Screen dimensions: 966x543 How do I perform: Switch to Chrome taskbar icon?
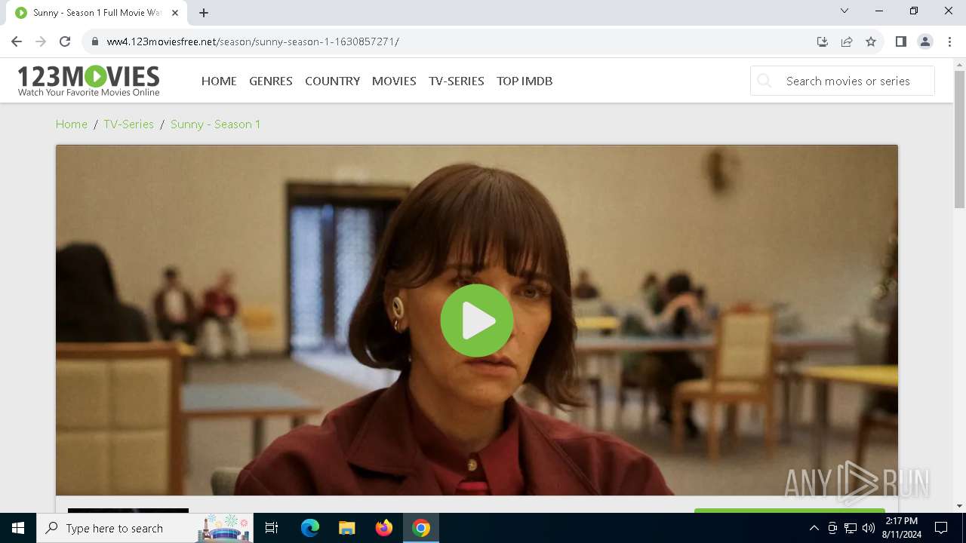pyautogui.click(x=421, y=528)
